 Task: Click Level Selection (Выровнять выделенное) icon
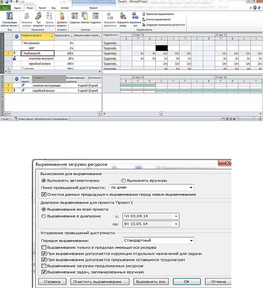[110, 16]
